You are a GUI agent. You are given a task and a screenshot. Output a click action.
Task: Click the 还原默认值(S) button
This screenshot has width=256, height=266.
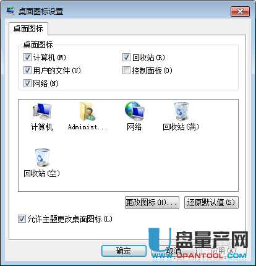click(211, 202)
